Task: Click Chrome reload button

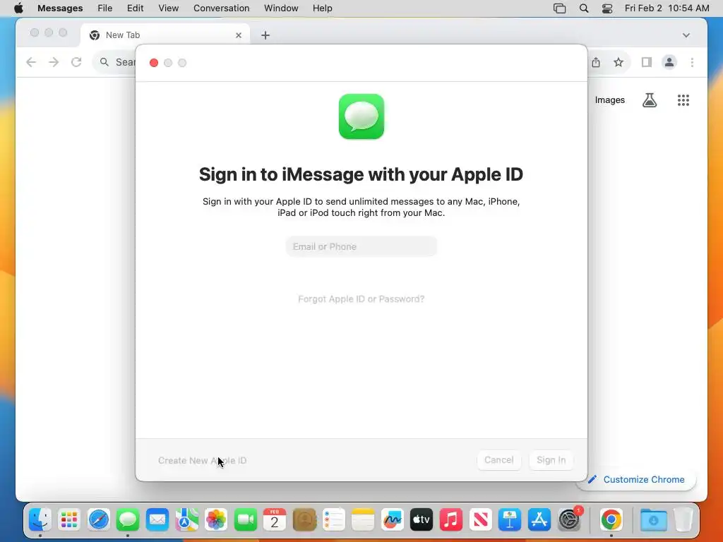Action: pos(76,62)
